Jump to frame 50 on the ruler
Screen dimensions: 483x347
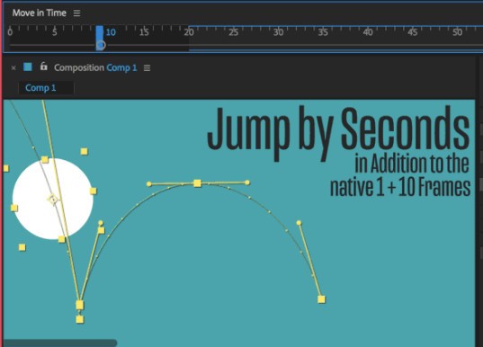tap(457, 32)
